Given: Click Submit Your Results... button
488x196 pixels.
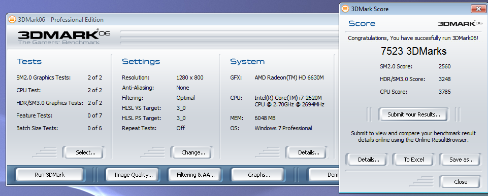Looking at the screenshot, I should 413,114.
